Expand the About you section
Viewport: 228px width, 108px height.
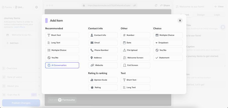pyautogui.click(x=21, y=86)
